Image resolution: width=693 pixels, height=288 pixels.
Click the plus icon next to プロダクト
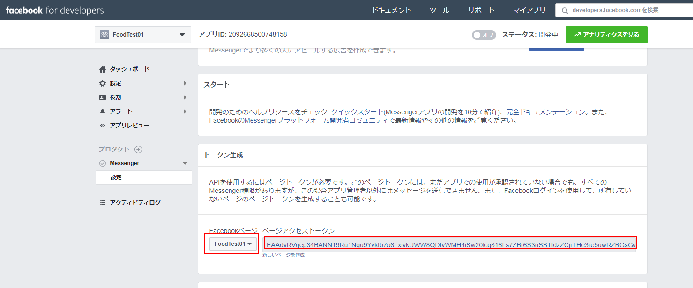(138, 149)
